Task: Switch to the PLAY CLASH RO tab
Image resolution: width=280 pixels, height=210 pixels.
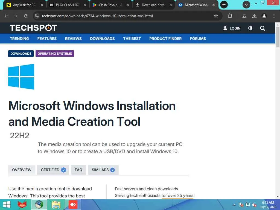Action: (x=67, y=5)
